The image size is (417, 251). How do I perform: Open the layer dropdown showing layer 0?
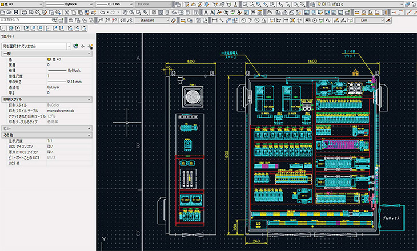(360, 5)
